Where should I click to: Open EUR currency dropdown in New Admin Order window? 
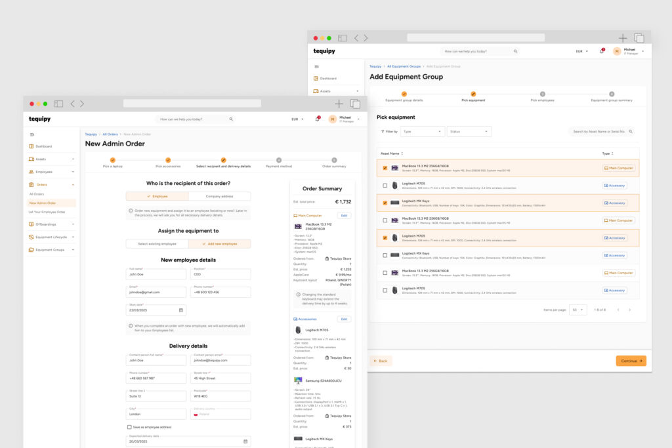[x=297, y=119]
